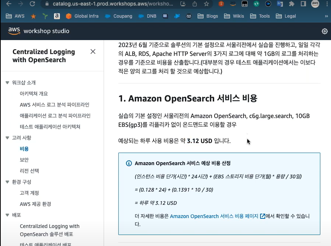The image size is (331, 246).
Task: Collapse the 배포 section
Action: pos(7,215)
